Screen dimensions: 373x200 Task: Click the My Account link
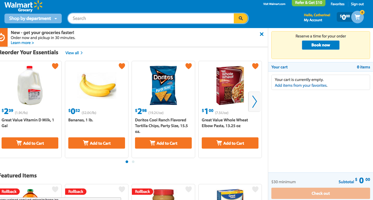pos(313,20)
